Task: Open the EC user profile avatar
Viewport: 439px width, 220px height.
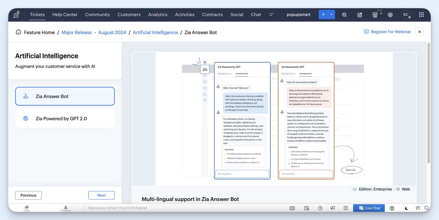Action: (x=406, y=15)
